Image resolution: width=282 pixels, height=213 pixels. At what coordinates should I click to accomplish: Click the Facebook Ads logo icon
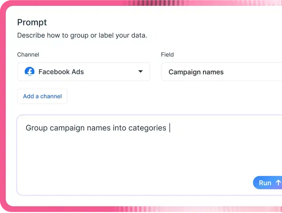click(29, 72)
